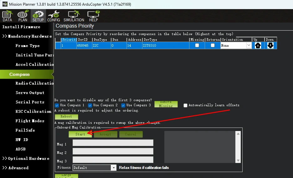Open Flight Modes page
The width and height of the screenshot is (293, 178).
pyautogui.click(x=30, y=121)
